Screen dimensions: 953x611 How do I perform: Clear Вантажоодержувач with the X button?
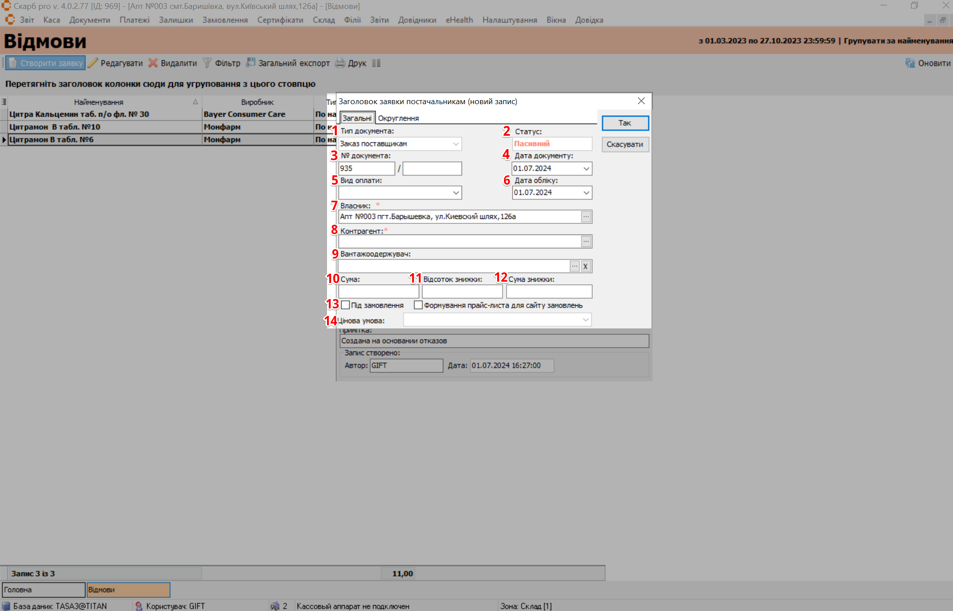(585, 266)
